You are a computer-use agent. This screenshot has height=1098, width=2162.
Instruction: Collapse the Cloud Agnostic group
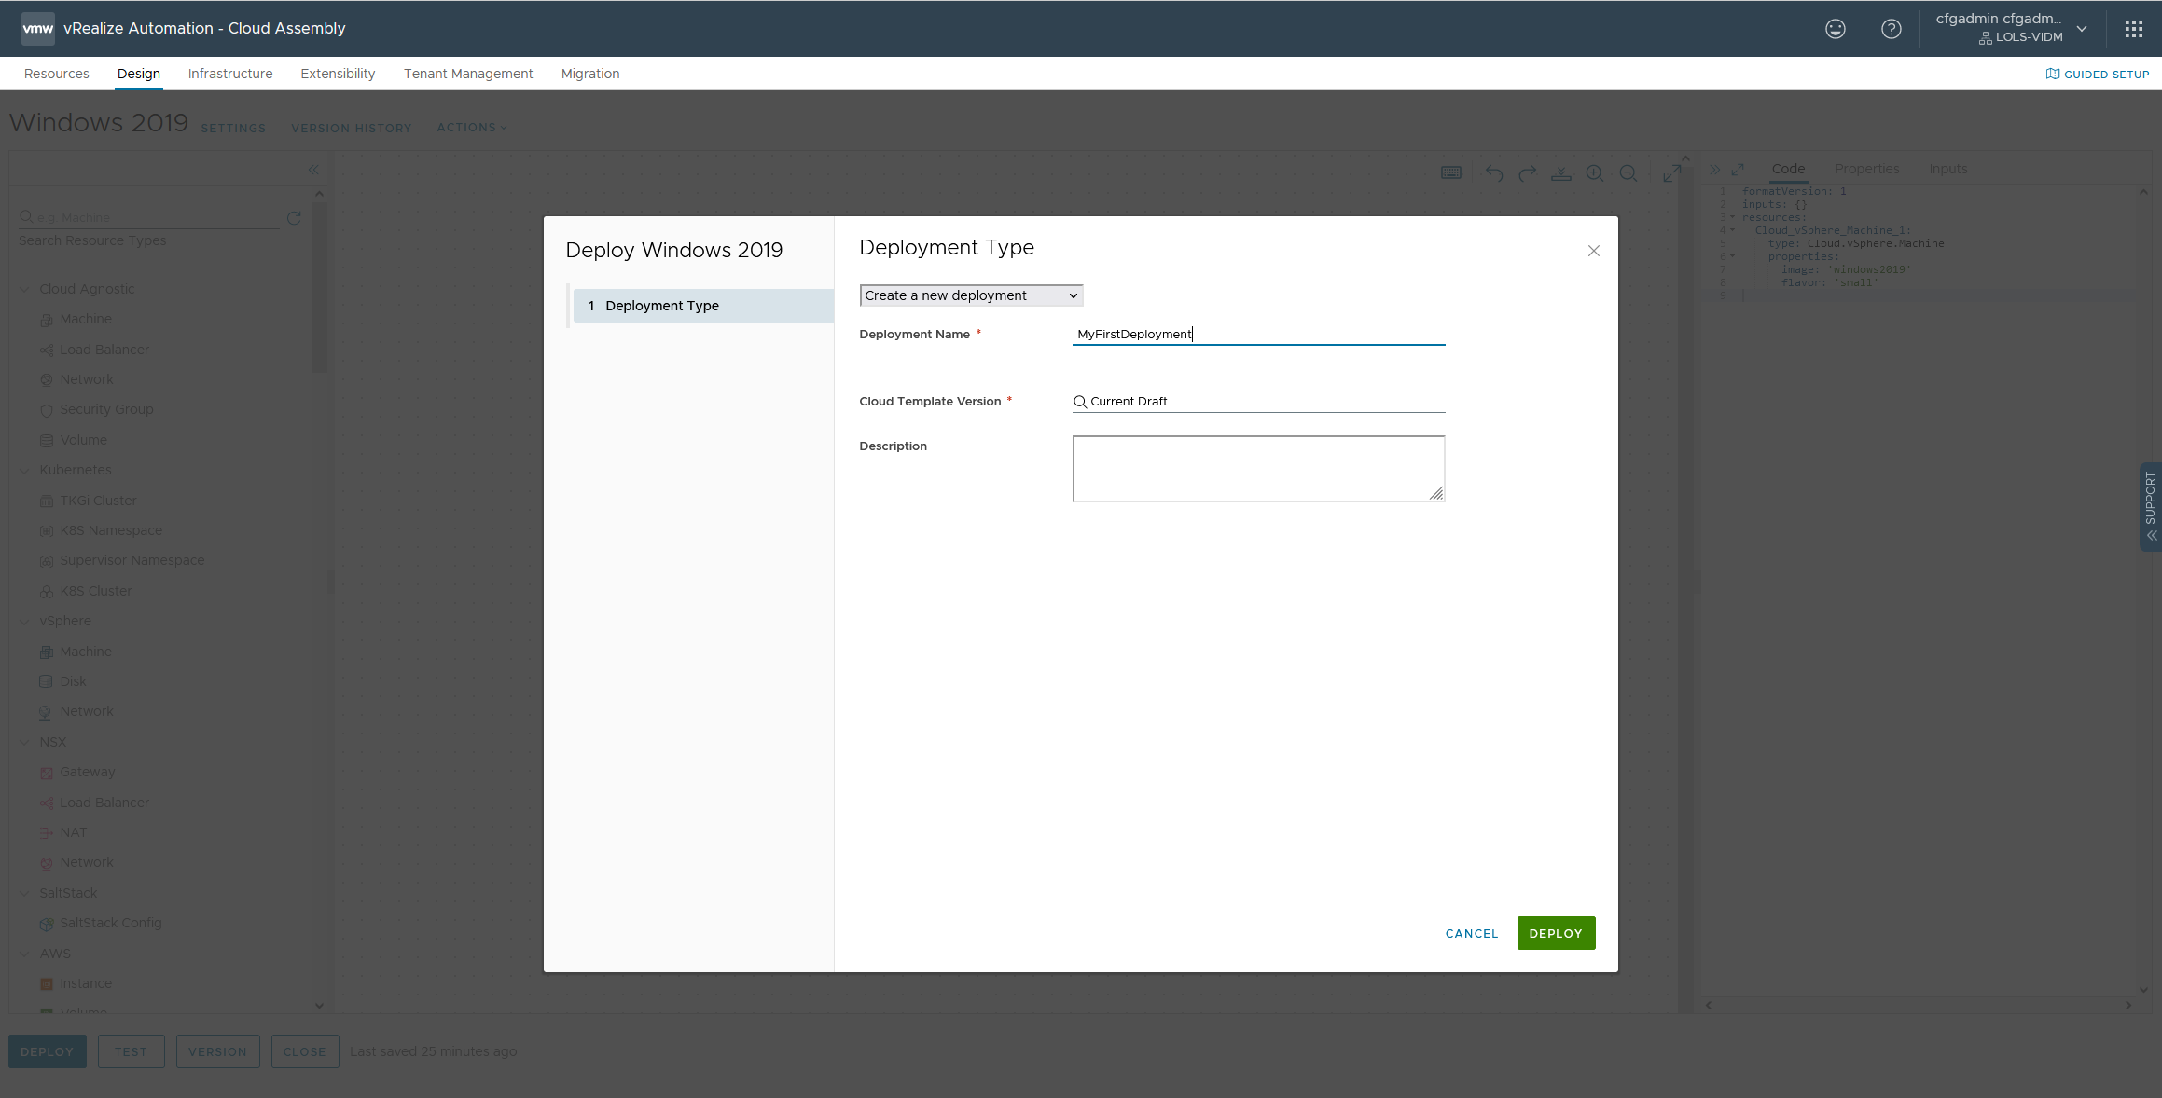[25, 290]
